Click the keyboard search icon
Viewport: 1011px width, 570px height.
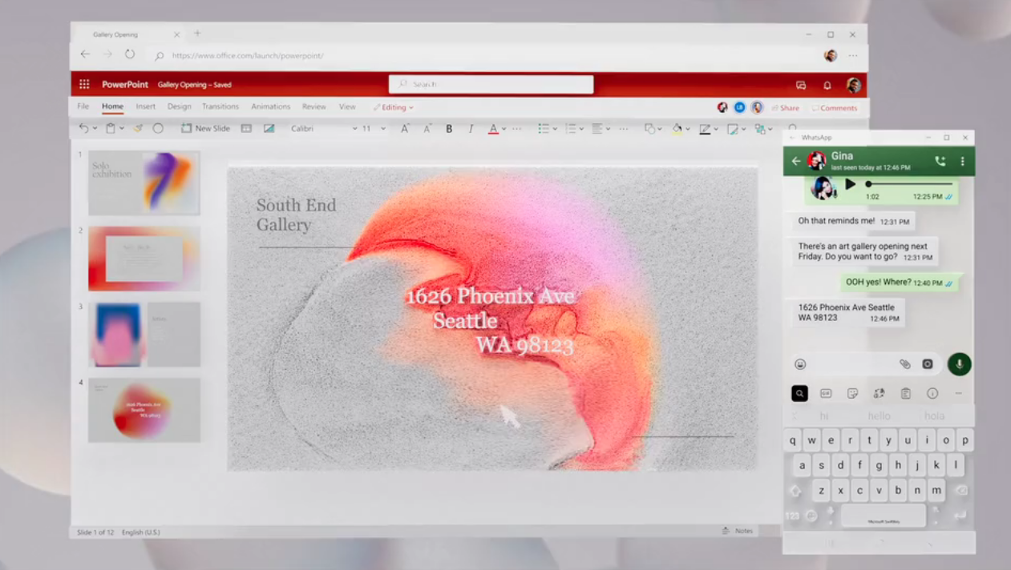[799, 393]
